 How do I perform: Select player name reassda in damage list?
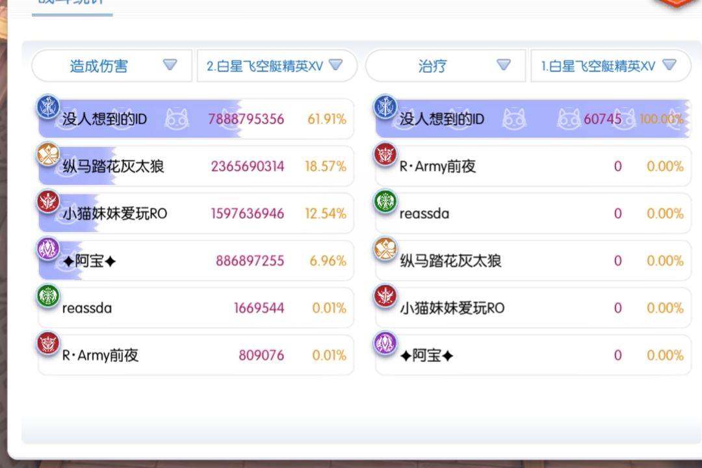tap(87, 309)
